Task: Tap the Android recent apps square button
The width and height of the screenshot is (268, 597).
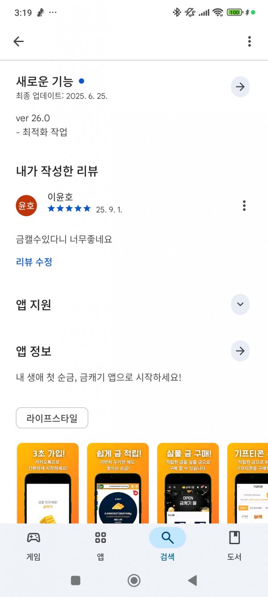Action: pyautogui.click(x=75, y=580)
